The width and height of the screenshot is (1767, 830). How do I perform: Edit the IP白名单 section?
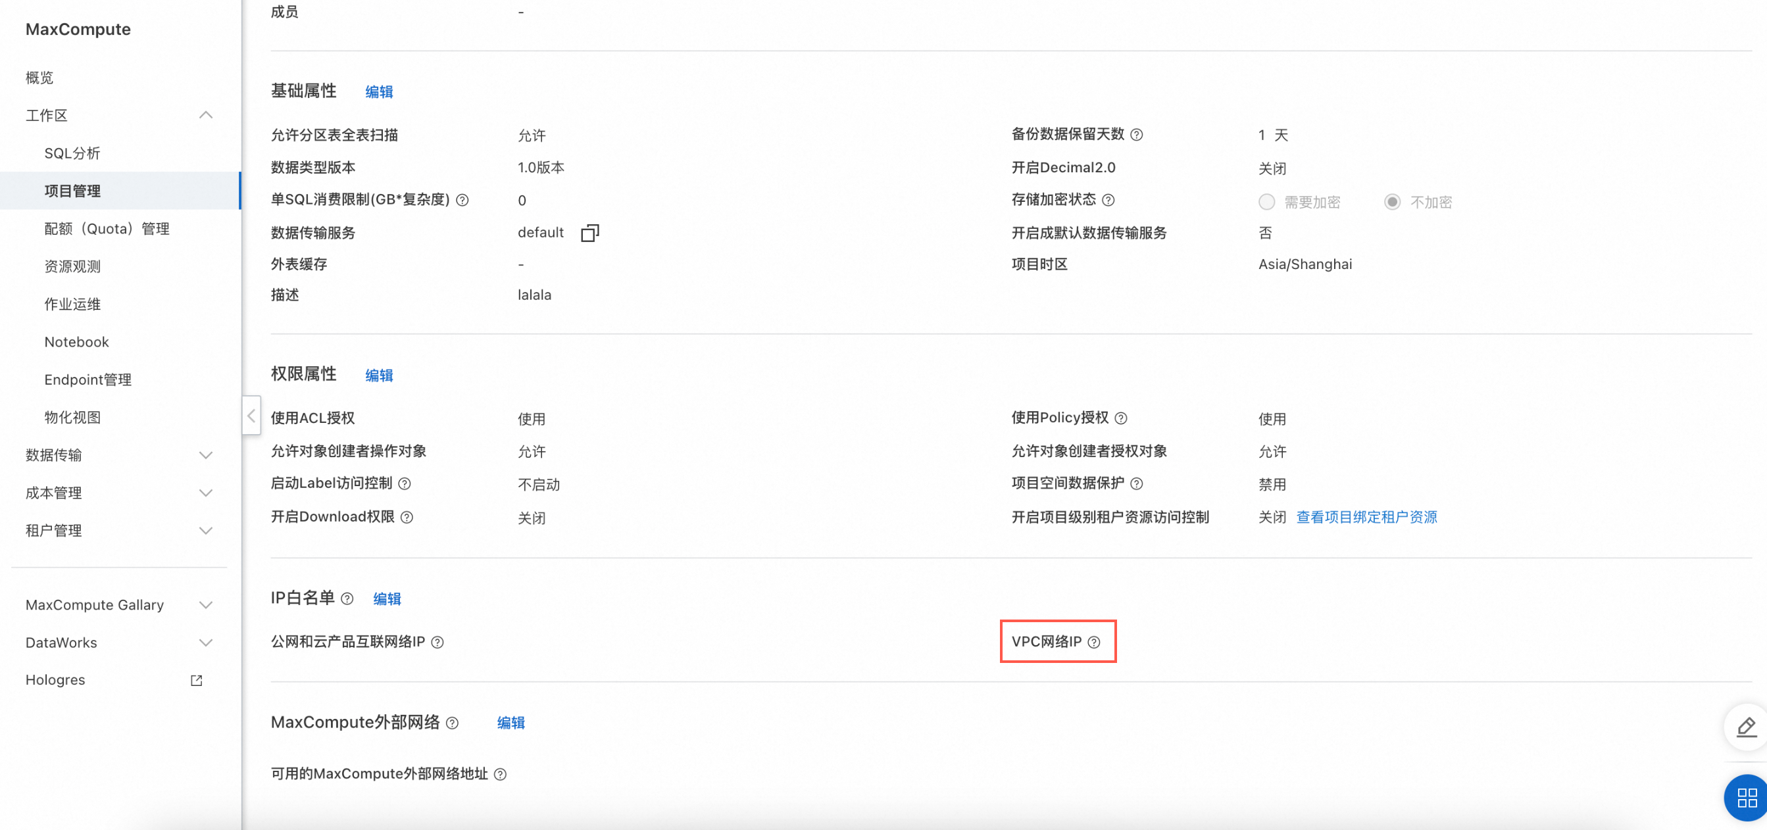click(x=387, y=599)
